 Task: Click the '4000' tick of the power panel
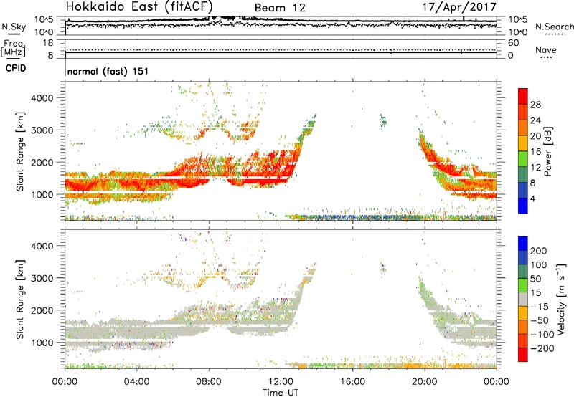[x=42, y=98]
